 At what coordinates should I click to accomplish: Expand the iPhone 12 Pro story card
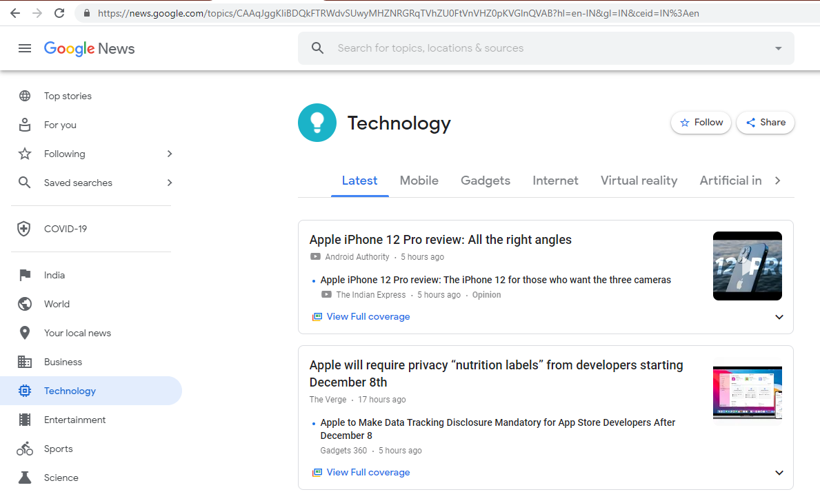(x=779, y=316)
